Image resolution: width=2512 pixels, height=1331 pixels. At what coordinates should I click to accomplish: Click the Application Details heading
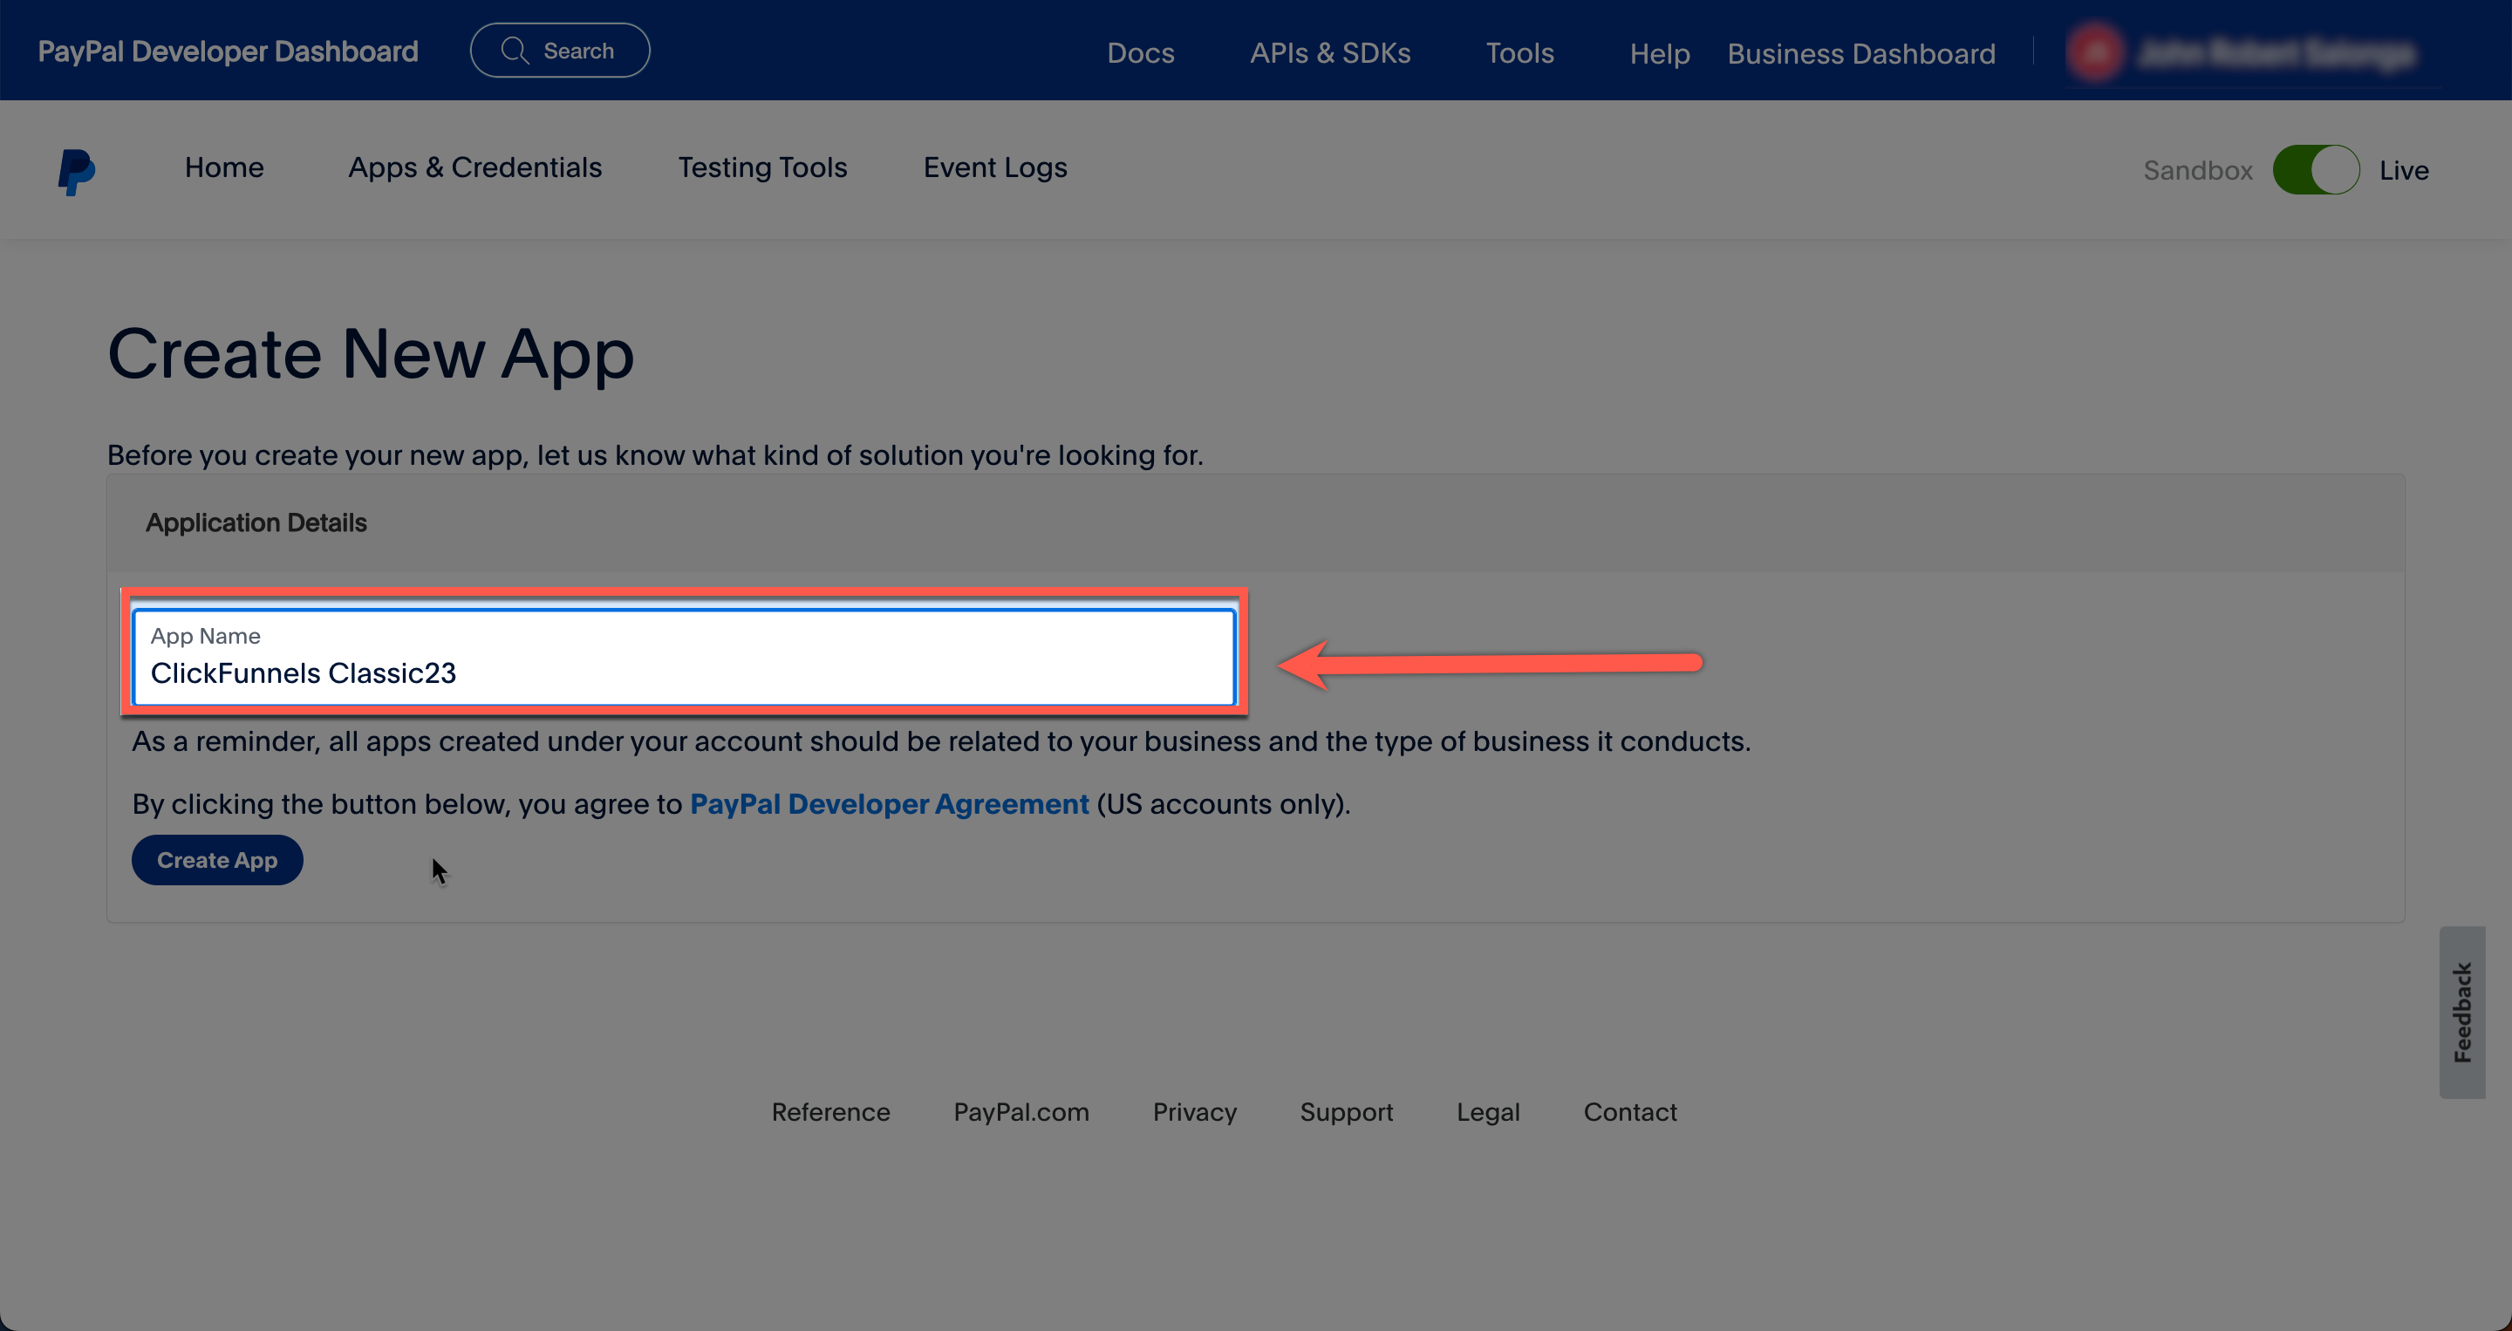pyautogui.click(x=256, y=522)
